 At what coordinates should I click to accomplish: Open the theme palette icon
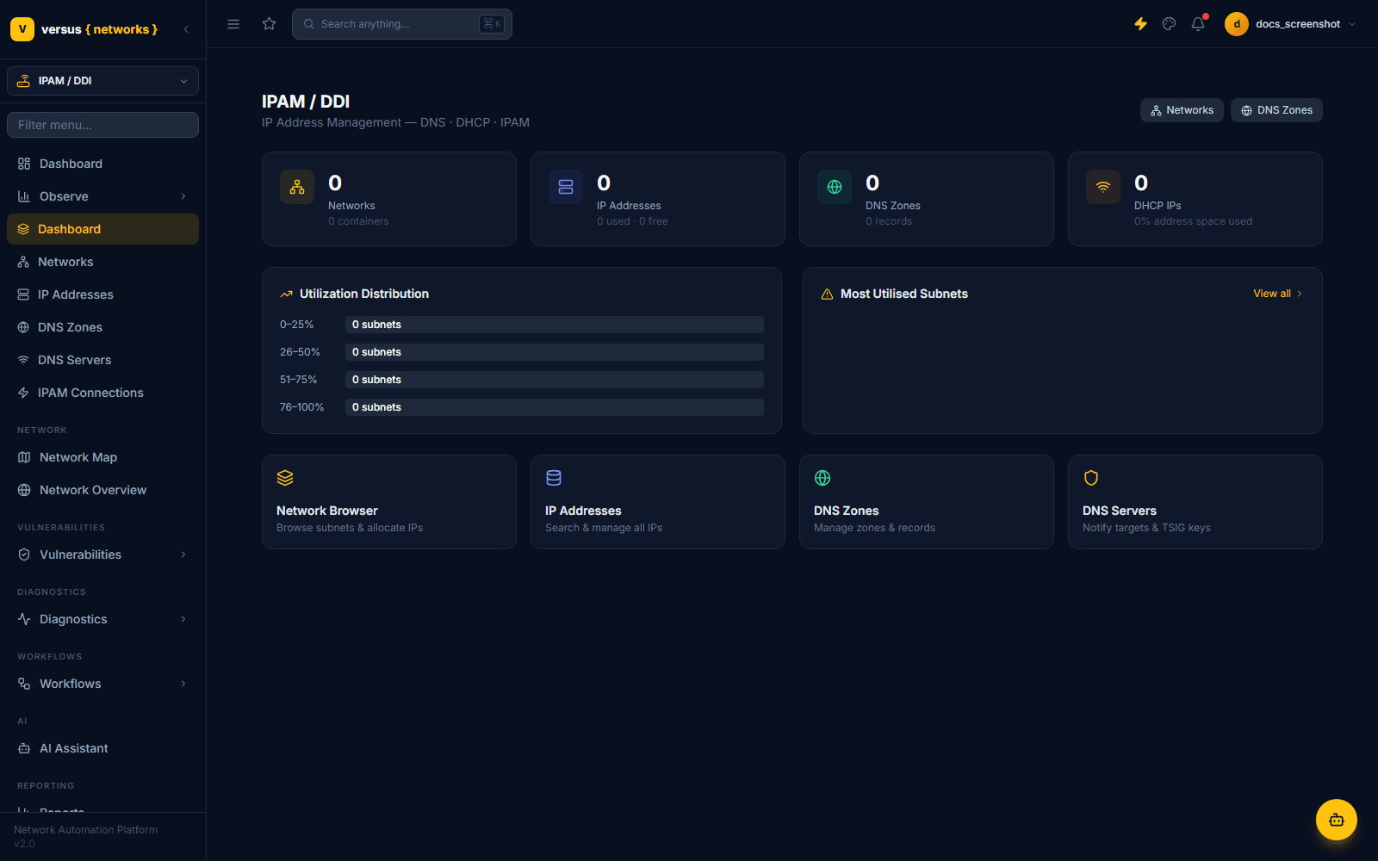1169,24
